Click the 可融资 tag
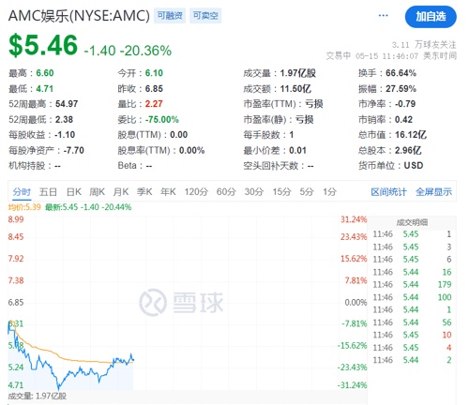This screenshot has height=405, width=469. coord(170,16)
